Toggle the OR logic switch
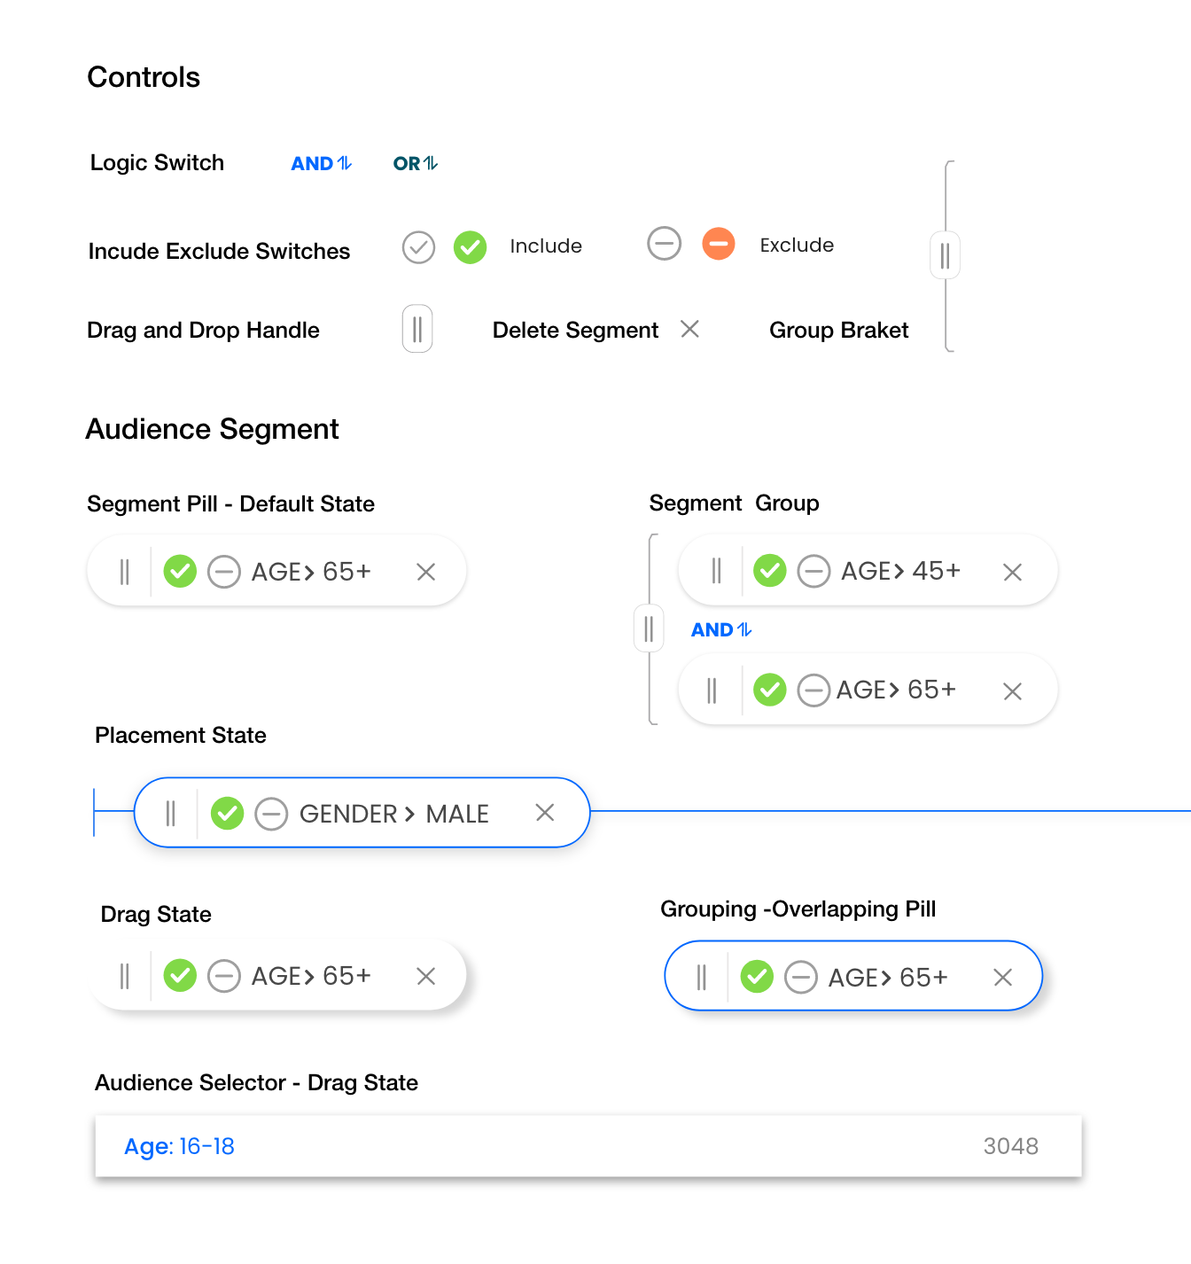 (416, 163)
